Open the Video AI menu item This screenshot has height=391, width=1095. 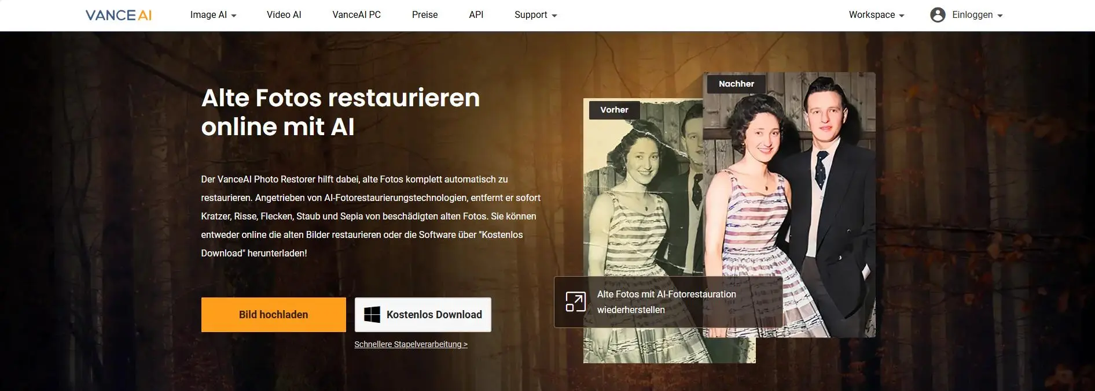(284, 15)
